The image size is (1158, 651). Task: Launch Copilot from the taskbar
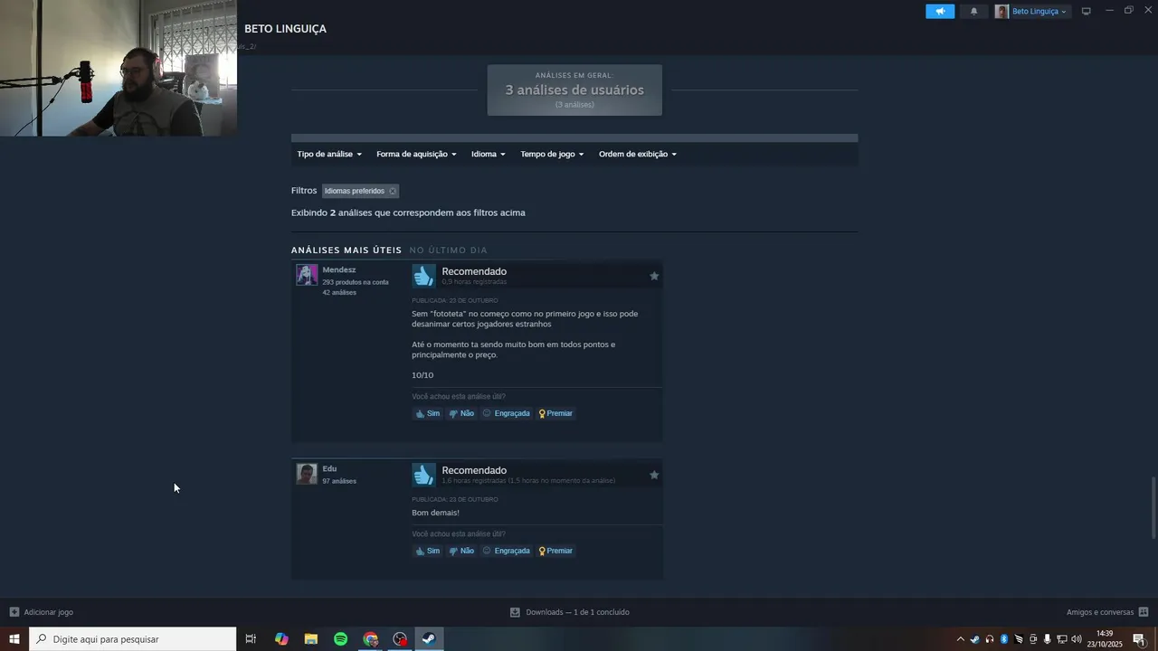[281, 639]
